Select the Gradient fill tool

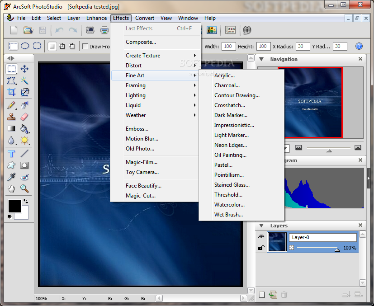point(11,129)
